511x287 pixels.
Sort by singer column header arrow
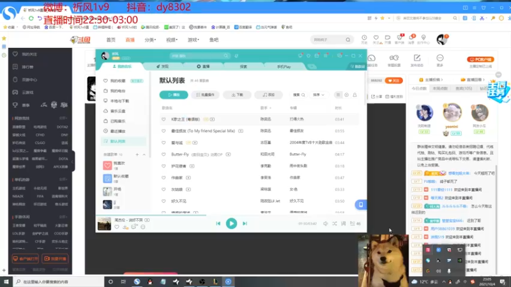[x=270, y=108]
